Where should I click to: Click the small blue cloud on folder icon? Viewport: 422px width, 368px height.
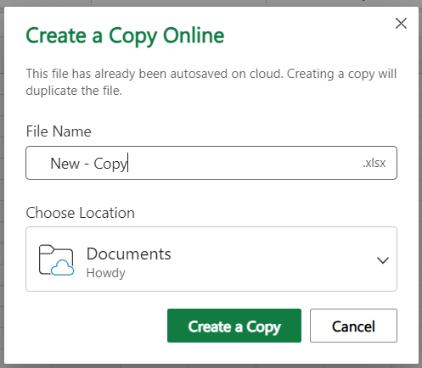pos(63,268)
